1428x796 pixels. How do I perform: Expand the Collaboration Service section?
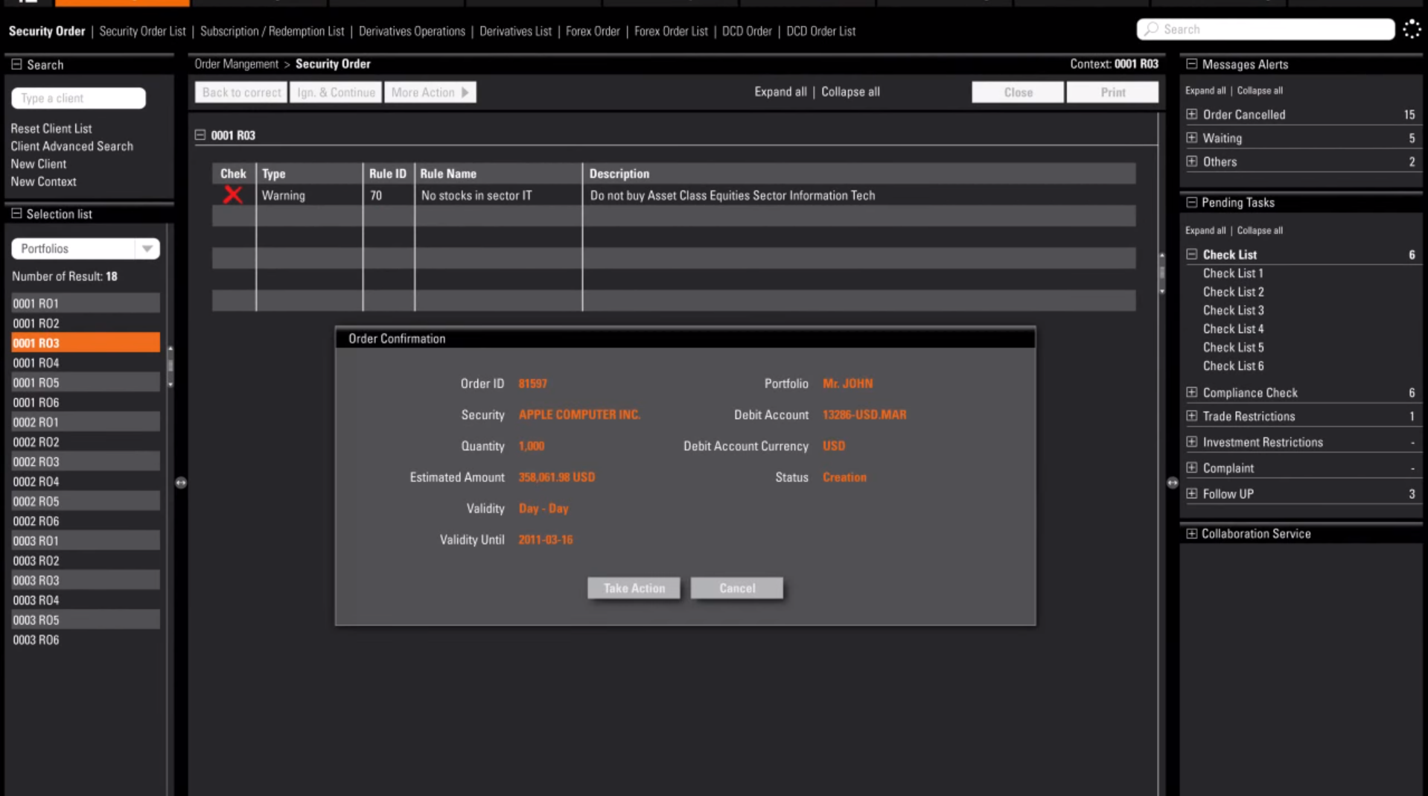[1192, 533]
